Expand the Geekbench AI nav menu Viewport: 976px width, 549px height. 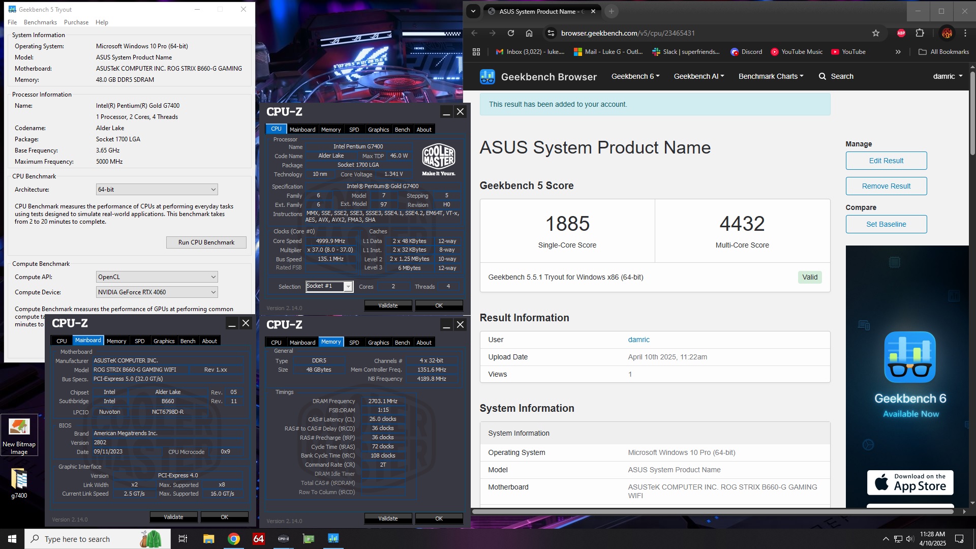(x=699, y=76)
